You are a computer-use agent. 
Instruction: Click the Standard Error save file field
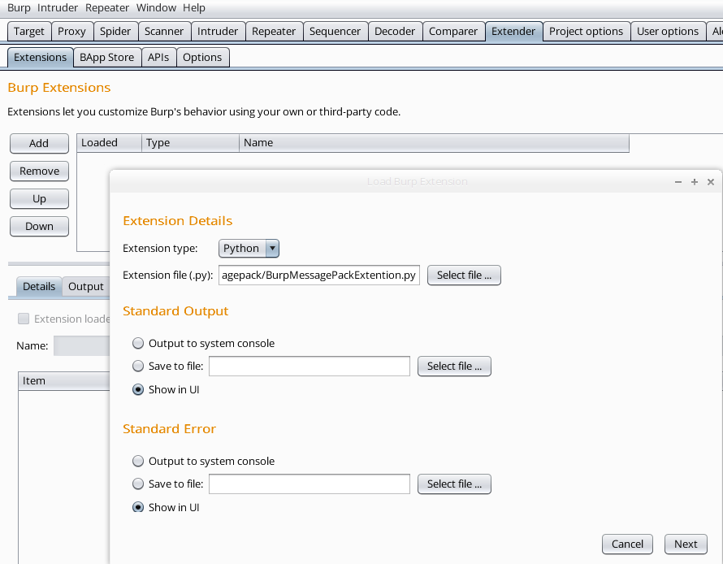point(309,484)
